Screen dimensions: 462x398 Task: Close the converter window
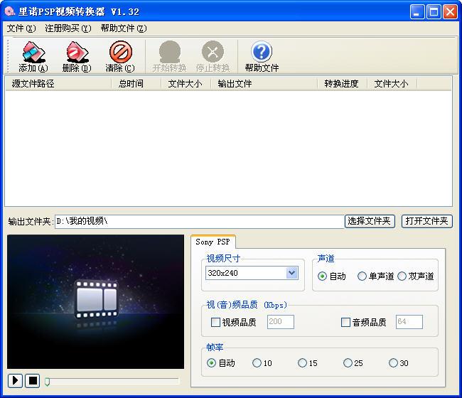coord(450,12)
